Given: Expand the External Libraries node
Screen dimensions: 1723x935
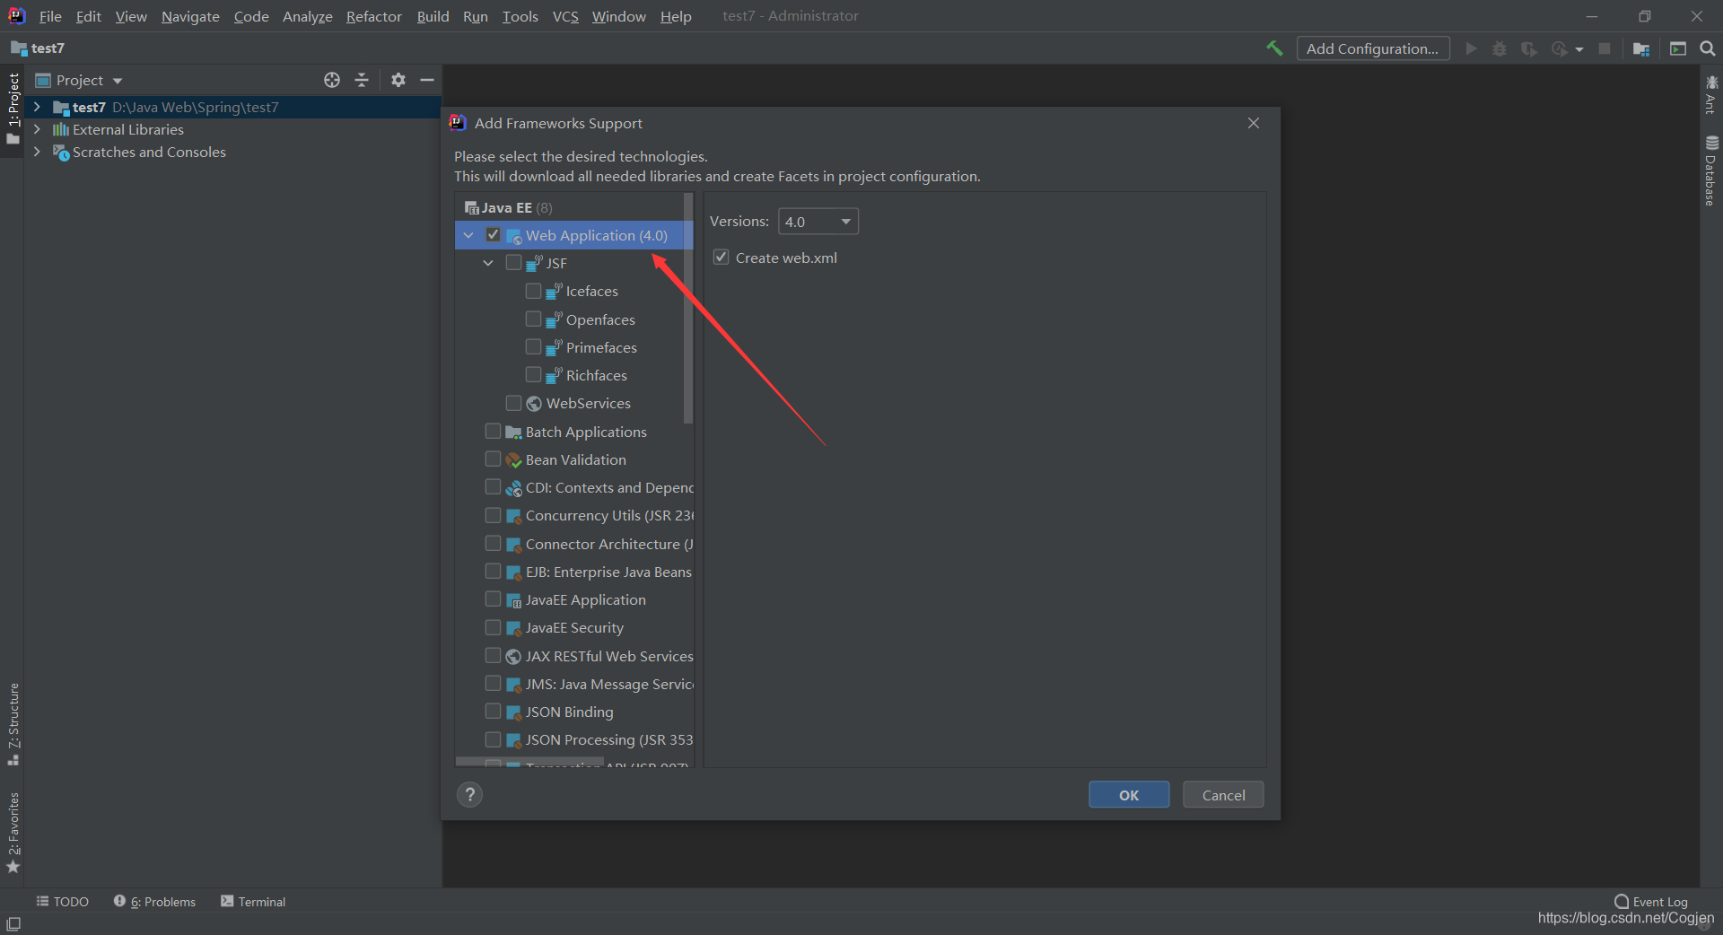Looking at the screenshot, I should tap(37, 129).
